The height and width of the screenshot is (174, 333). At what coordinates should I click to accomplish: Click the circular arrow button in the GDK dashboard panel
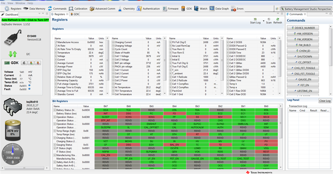[x=24, y=63]
